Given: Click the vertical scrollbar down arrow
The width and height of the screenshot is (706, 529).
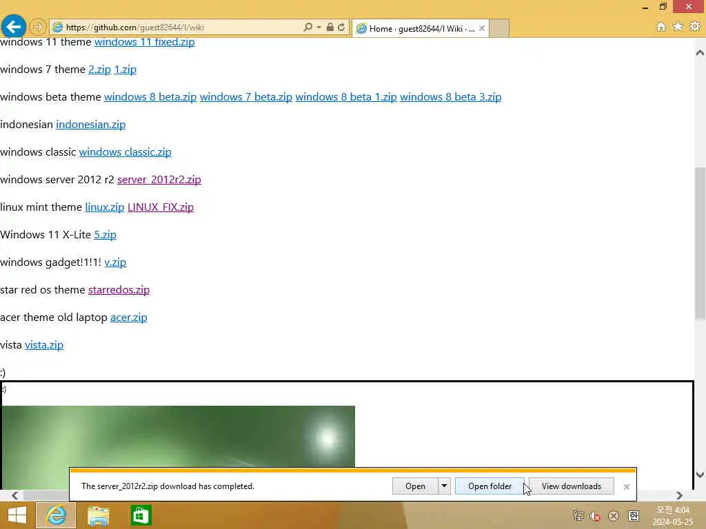Looking at the screenshot, I should (700, 475).
